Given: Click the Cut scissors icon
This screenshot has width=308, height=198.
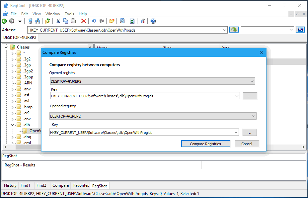Looking at the screenshot, I should [58, 21].
